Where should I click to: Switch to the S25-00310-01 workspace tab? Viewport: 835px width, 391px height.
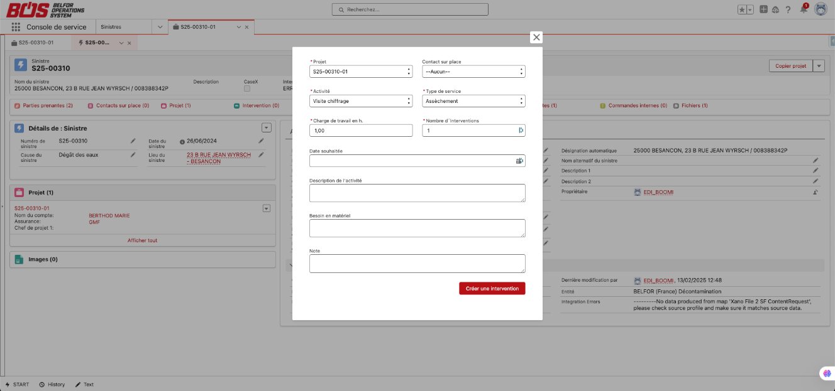point(197,27)
